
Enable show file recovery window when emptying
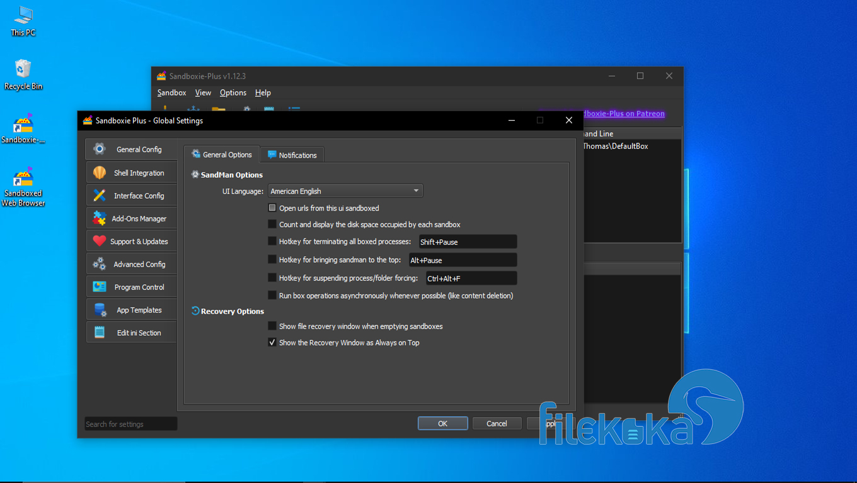[272, 326]
